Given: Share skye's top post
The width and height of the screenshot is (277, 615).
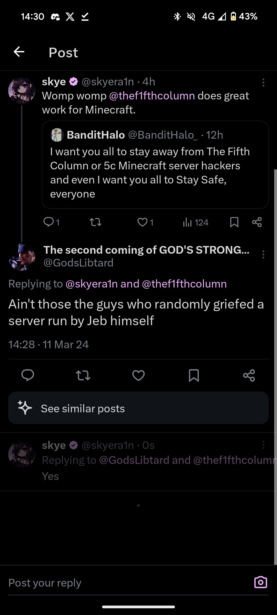Looking at the screenshot, I should point(257,222).
